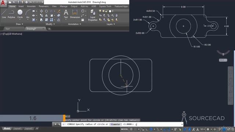This screenshot has height=132, width=235.
Task: Click the layer color swatch in Layers panel
Action: pos(110,11)
